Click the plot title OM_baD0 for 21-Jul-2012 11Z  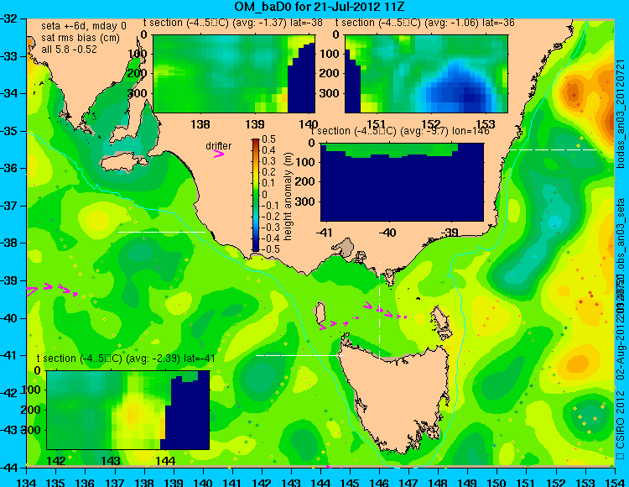tap(320, 8)
